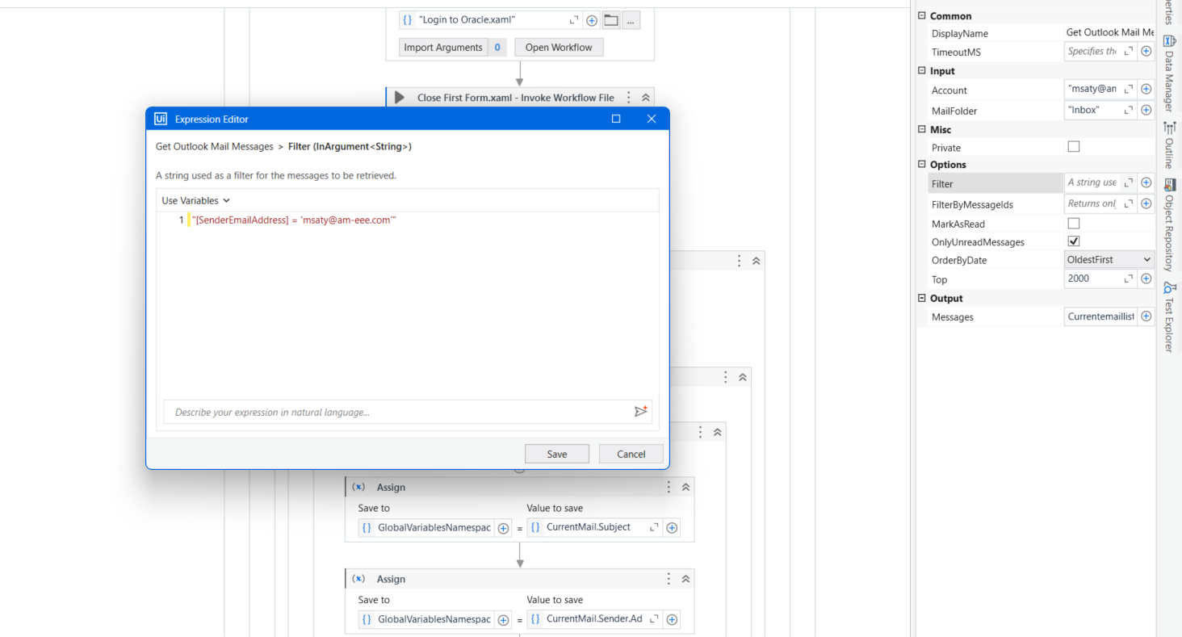1182x637 pixels.
Task: Open the folder browse icon beside Login to Oracle.xaml
Action: 611,20
